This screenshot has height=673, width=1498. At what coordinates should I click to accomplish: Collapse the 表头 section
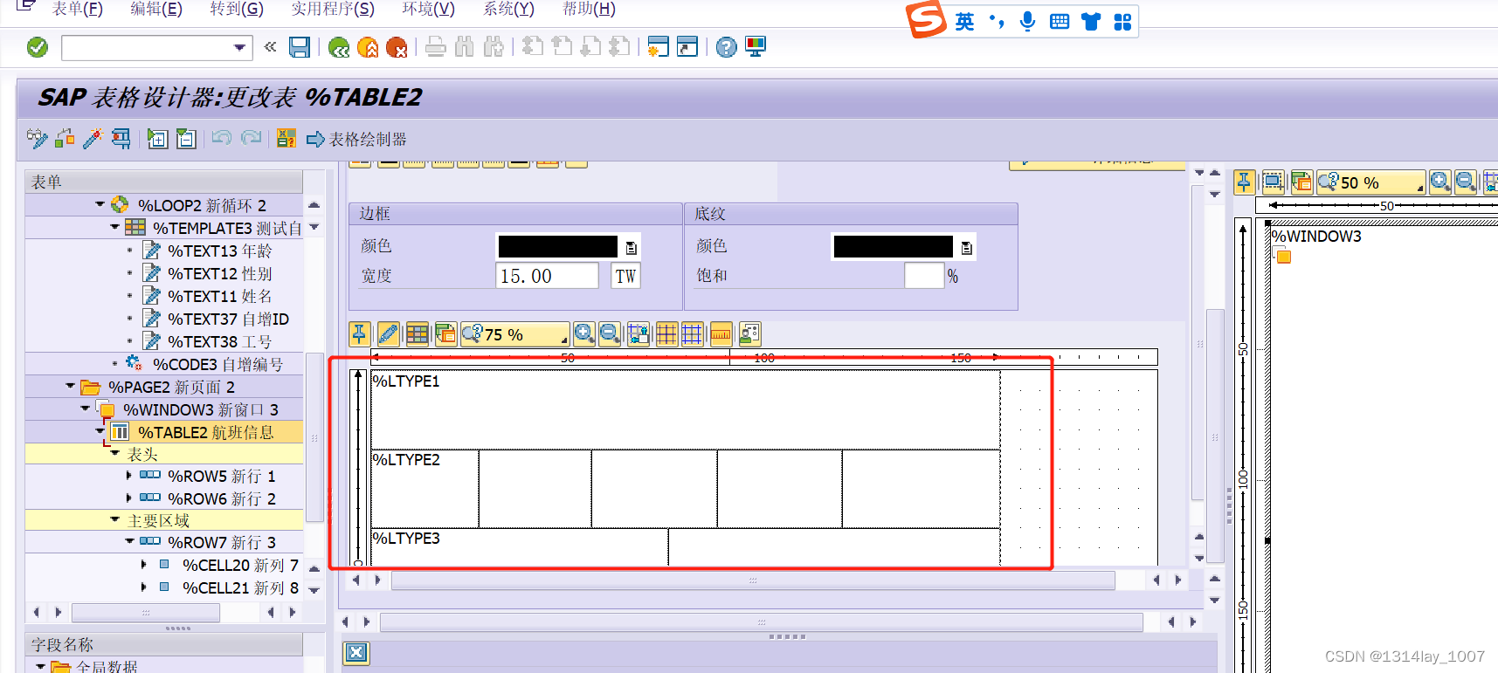click(115, 453)
